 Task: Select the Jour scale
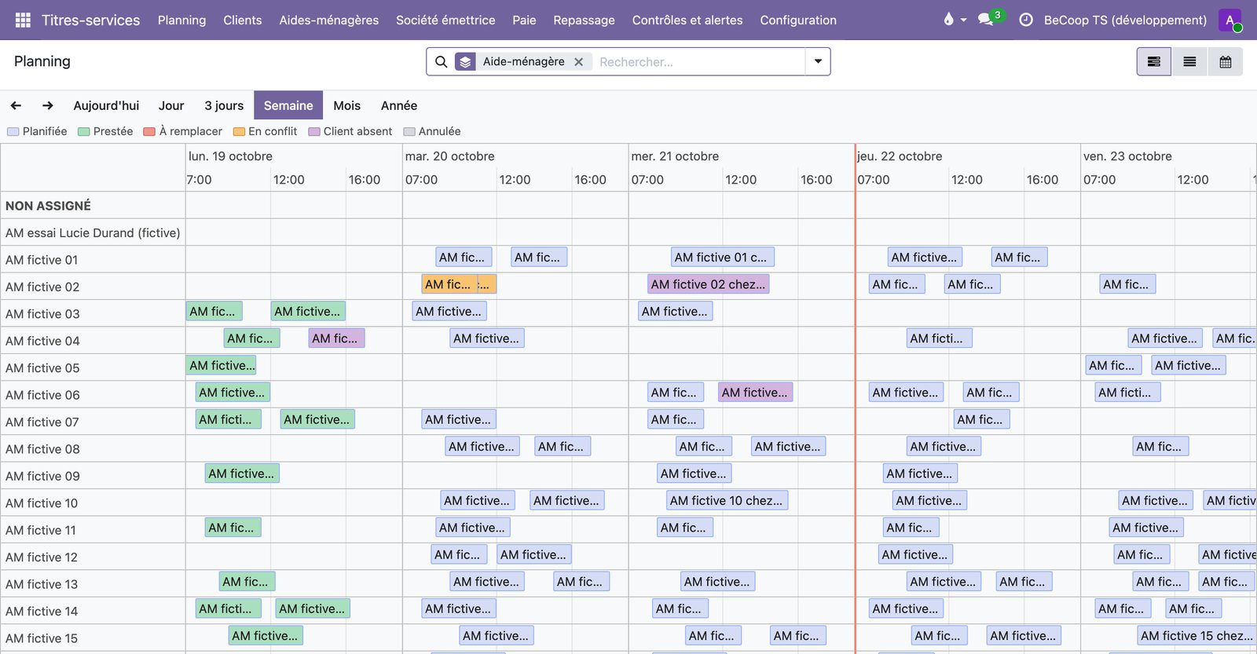pos(171,105)
